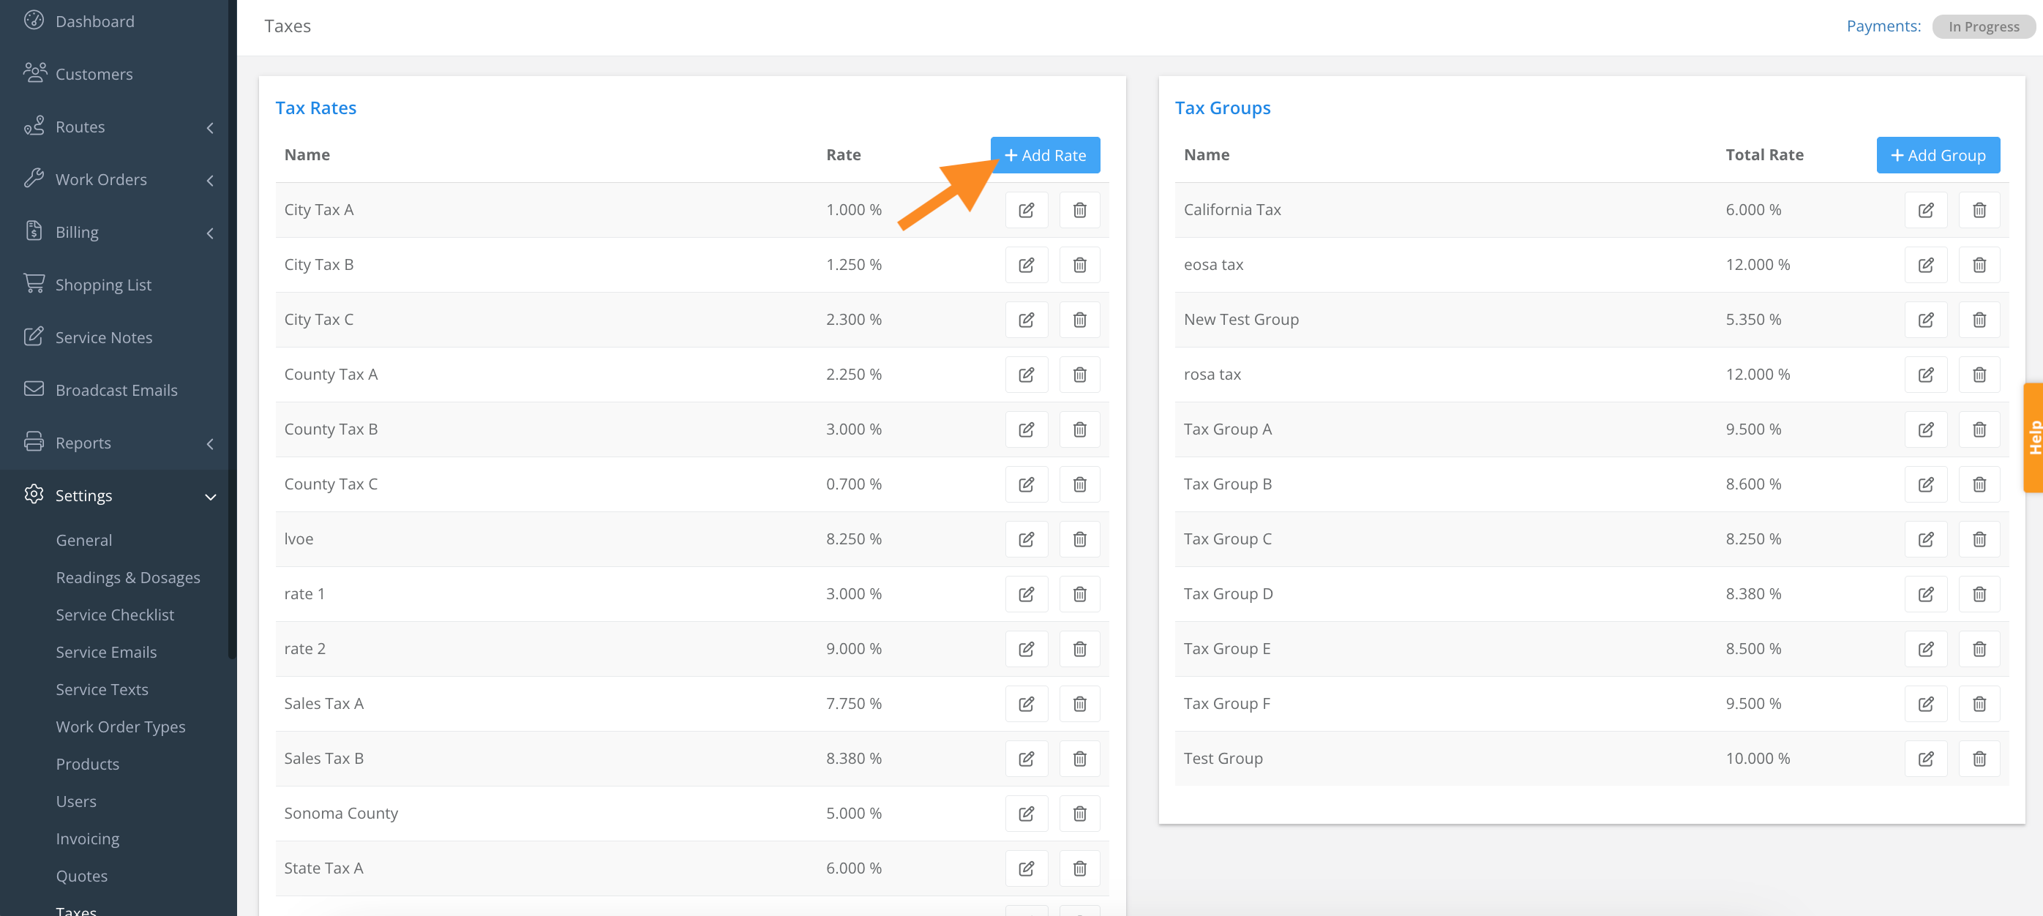Screen dimensions: 2043x916
Task: Click the Broadcast Emails envelope icon
Action: tap(34, 388)
